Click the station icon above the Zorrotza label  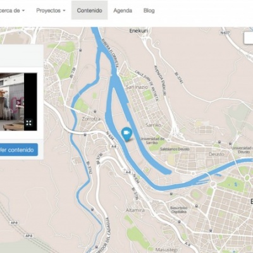click(x=95, y=111)
